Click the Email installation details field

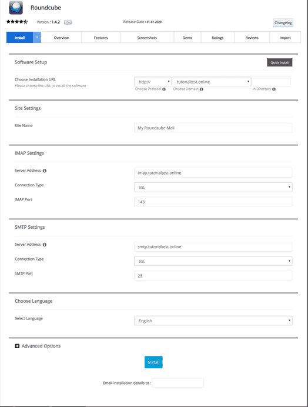click(178, 383)
